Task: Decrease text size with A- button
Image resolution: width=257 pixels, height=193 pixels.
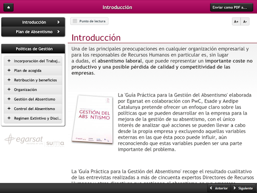Action: click(245, 22)
